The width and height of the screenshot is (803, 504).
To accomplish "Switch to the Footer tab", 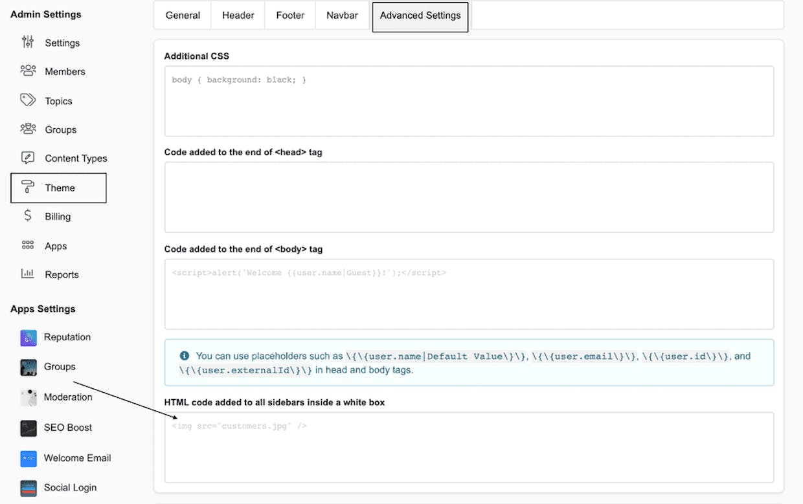I will click(x=290, y=16).
